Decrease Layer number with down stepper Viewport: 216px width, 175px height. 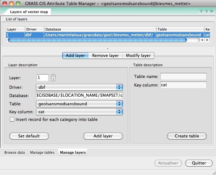tap(53, 79)
